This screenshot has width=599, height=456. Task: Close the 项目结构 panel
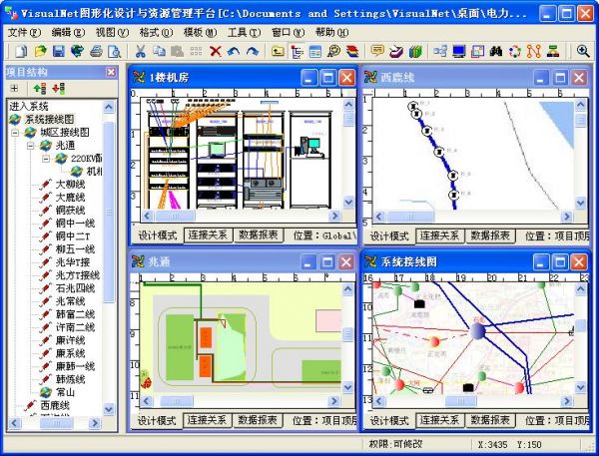(x=111, y=72)
